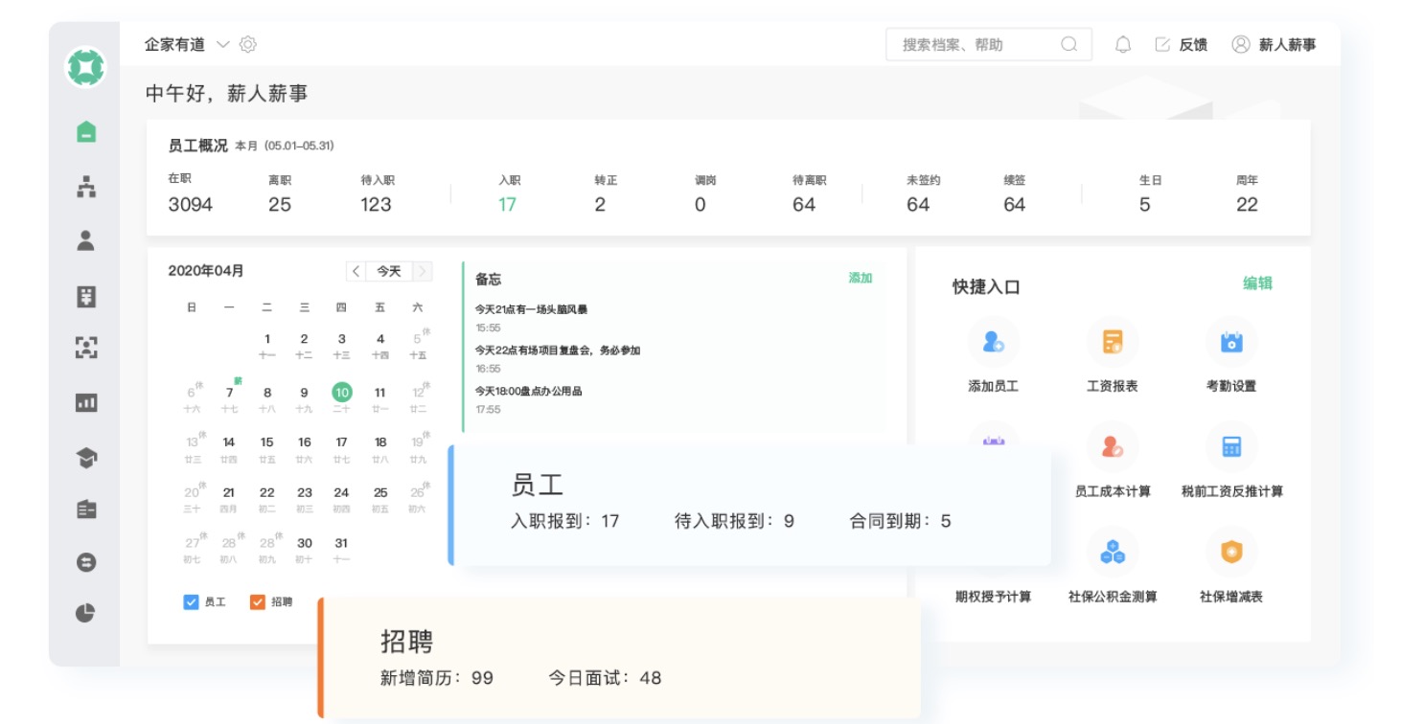Open the salary yen sidebar icon

[x=86, y=296]
